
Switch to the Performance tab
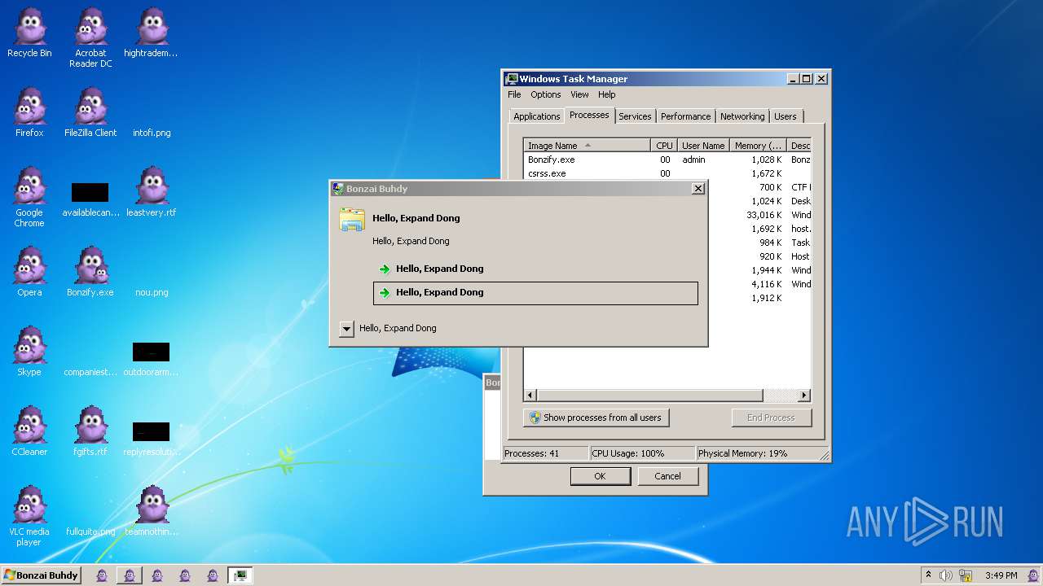685,116
